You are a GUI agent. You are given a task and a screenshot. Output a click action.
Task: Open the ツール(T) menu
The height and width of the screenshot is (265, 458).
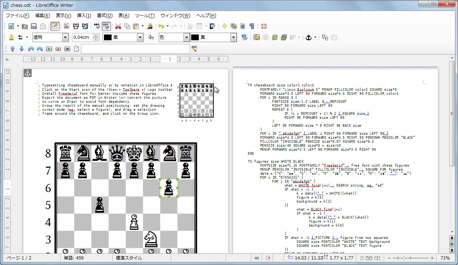tap(145, 16)
